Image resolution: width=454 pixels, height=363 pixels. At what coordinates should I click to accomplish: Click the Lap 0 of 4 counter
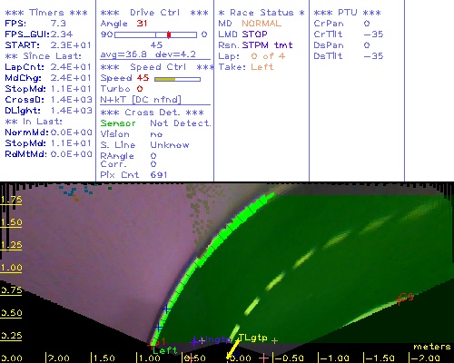[x=268, y=56]
